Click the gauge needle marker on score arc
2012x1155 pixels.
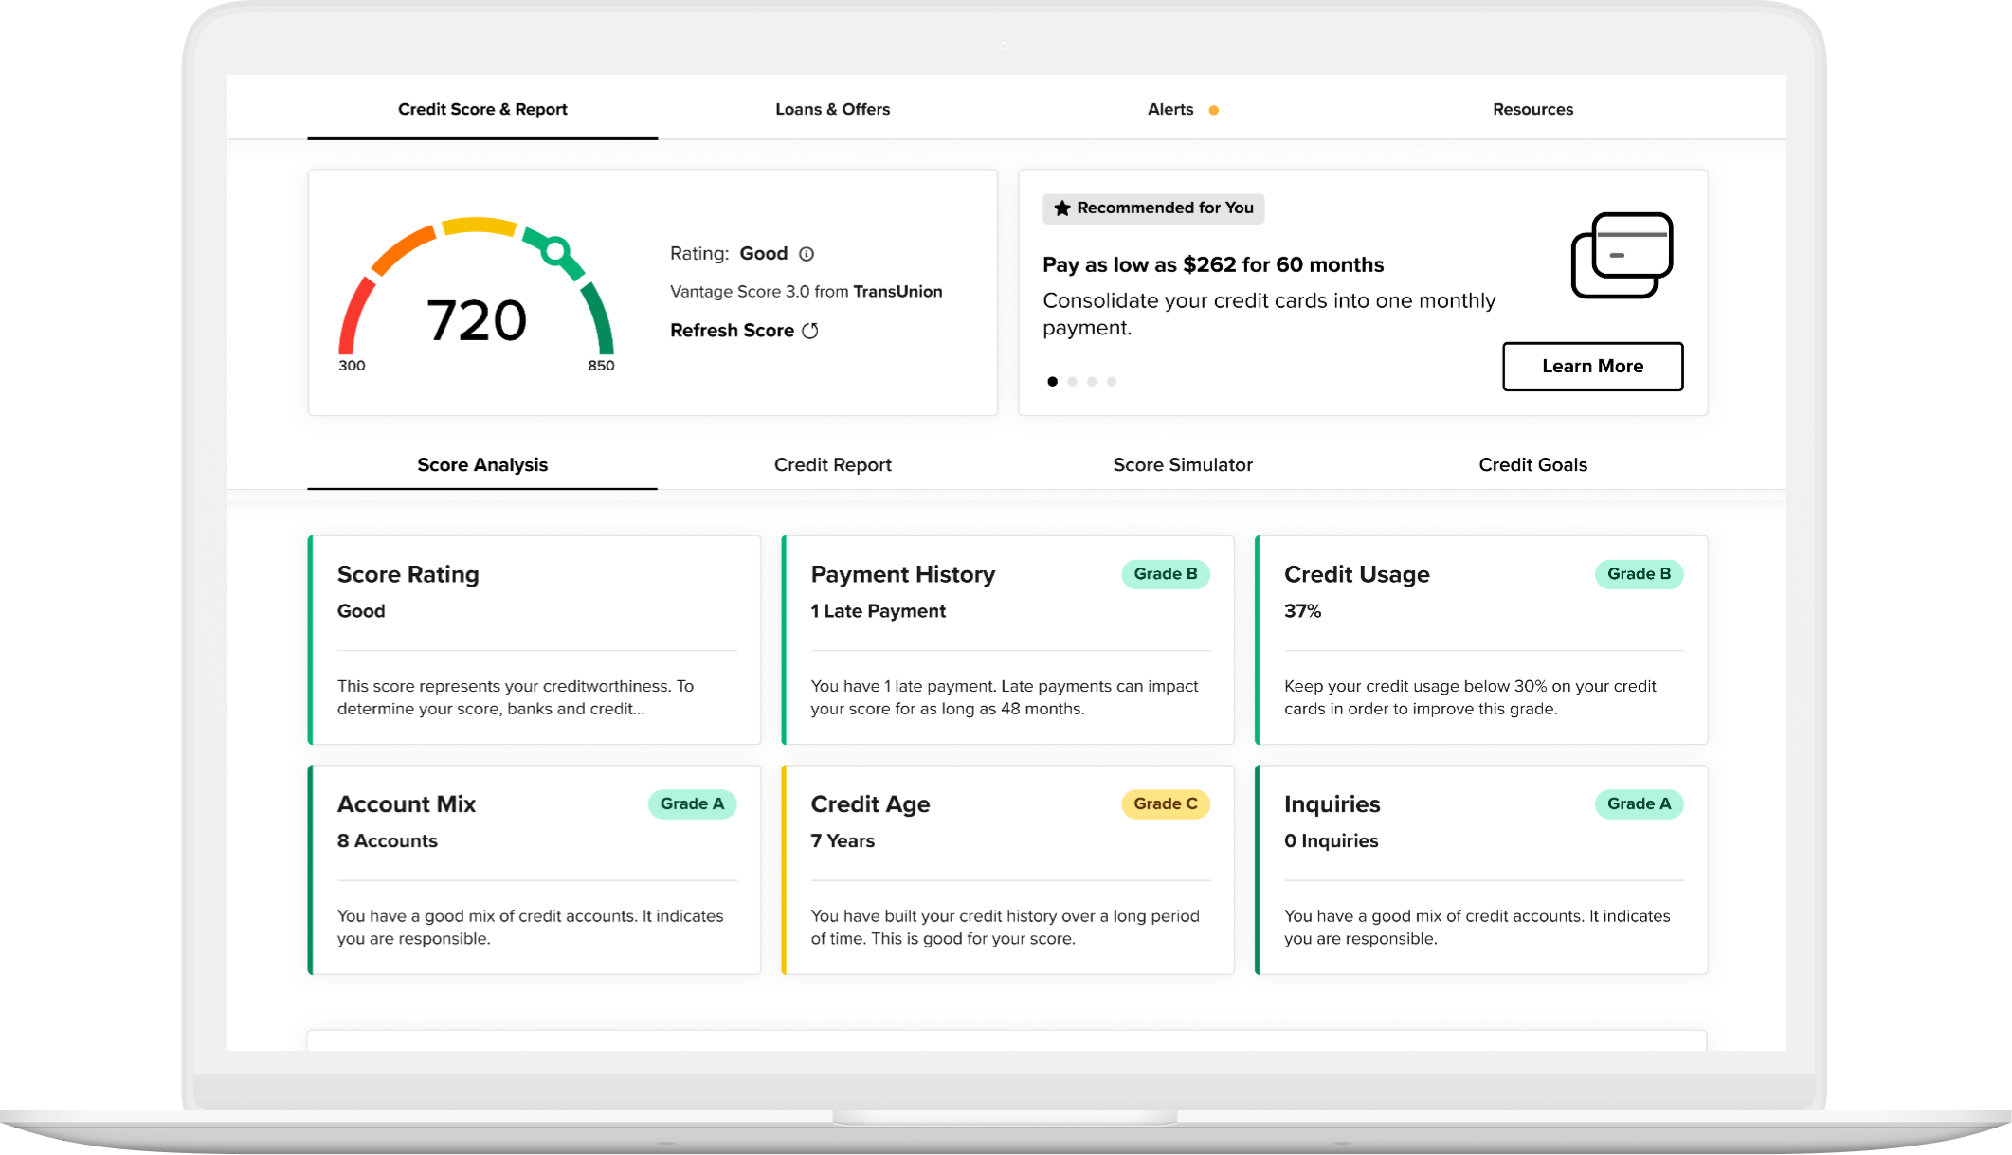point(556,251)
